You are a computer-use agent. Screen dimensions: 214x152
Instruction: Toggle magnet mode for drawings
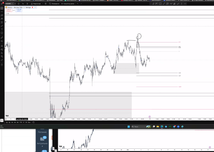click(2, 46)
